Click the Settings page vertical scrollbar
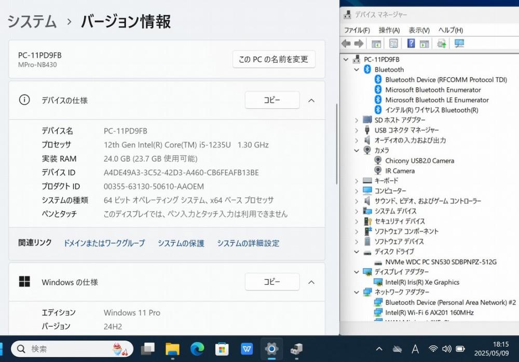The image size is (519, 362). (337, 144)
